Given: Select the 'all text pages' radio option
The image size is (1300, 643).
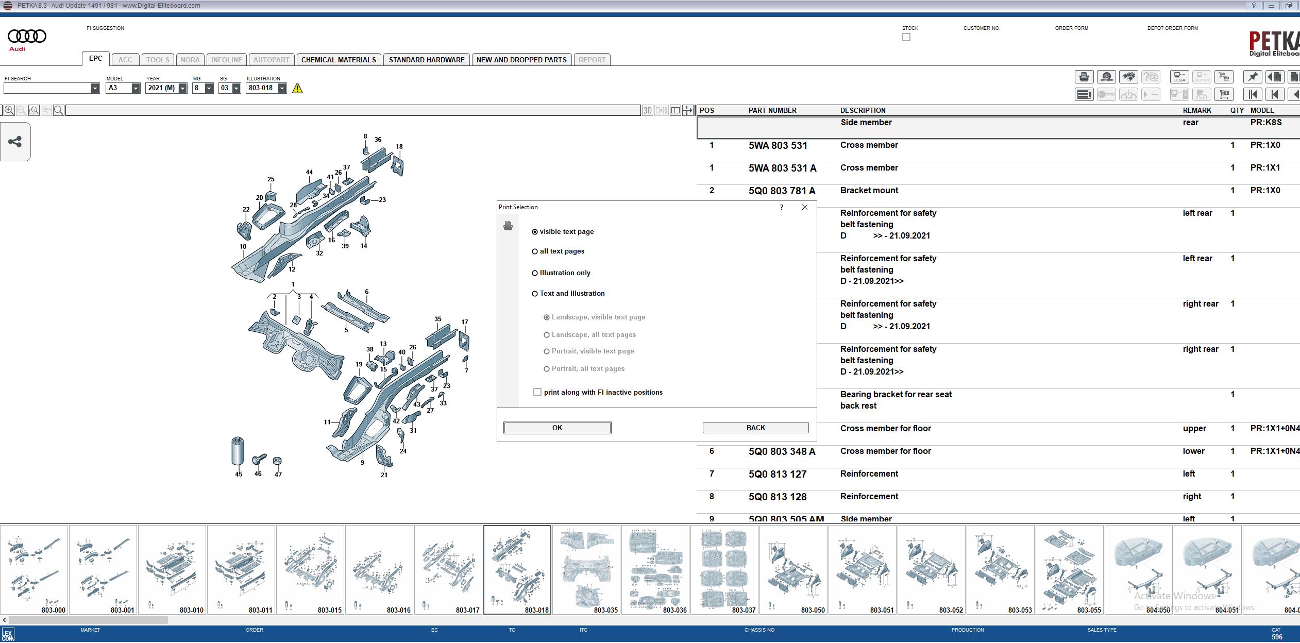Looking at the screenshot, I should pyautogui.click(x=535, y=251).
